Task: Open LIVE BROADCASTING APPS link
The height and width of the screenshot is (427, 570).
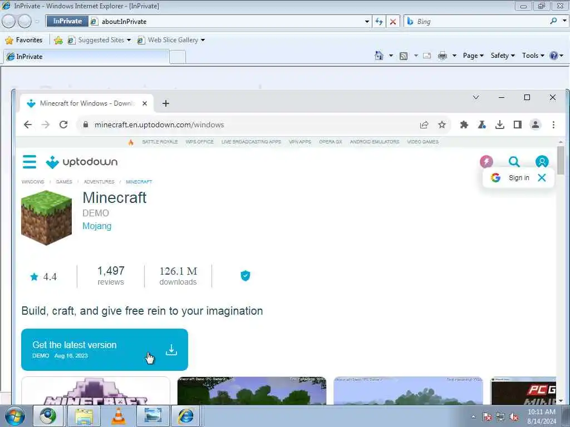Action: coord(251,142)
